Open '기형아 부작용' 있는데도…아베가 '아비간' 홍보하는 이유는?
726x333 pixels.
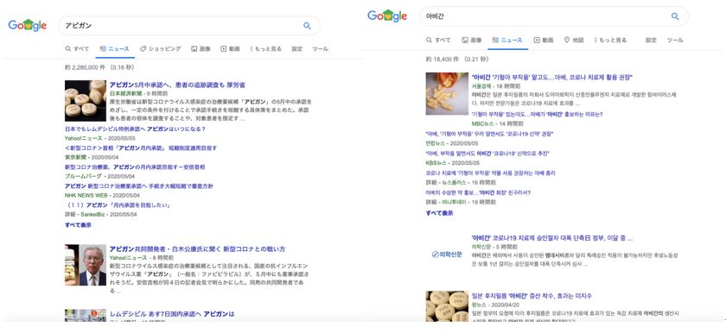537,114
